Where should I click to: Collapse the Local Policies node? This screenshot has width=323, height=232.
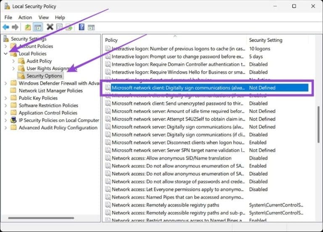[6, 53]
